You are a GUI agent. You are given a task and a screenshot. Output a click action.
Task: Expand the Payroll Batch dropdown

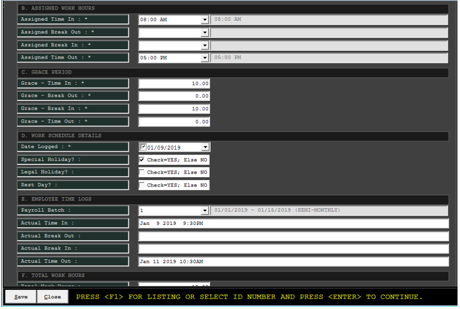[205, 211]
